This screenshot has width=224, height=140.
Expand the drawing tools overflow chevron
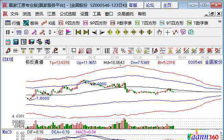[x=64, y=49]
